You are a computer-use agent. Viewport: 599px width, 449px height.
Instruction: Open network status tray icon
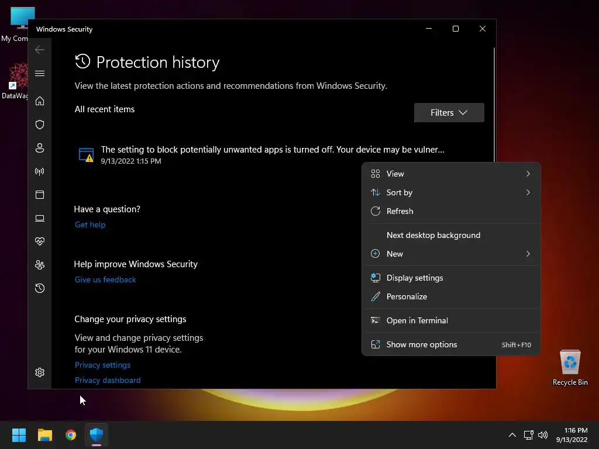coord(528,435)
